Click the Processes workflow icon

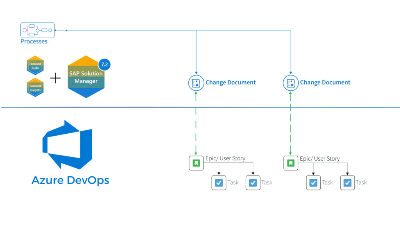[37, 30]
